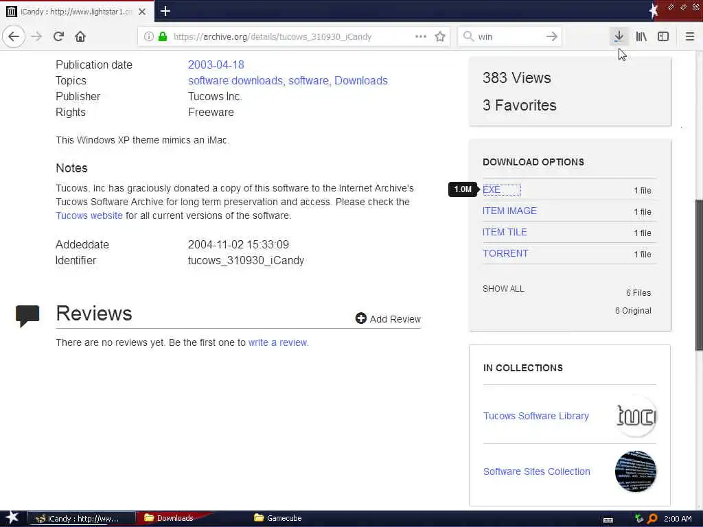Screen dimensions: 703x527
Task: Click the green padlock security icon
Action: pyautogui.click(x=163, y=36)
